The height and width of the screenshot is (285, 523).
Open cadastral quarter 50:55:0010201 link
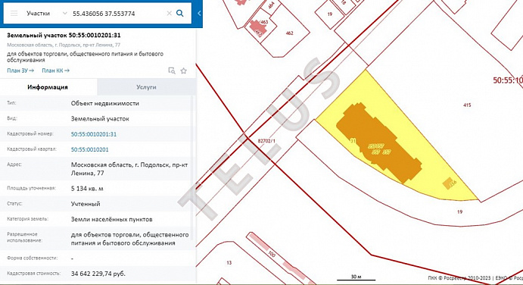90,149
